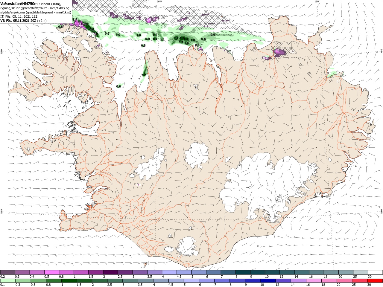Pick the 0.5 pink swatch in the snow legend
383x287 pixels.
(51, 272)
